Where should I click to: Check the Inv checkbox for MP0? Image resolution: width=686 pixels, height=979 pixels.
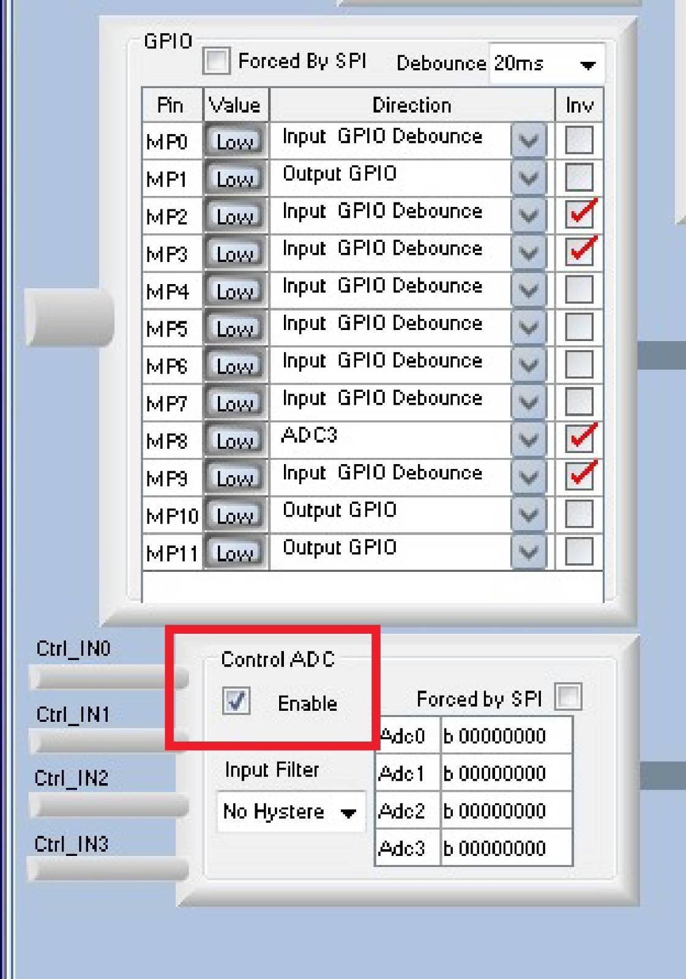[x=579, y=140]
